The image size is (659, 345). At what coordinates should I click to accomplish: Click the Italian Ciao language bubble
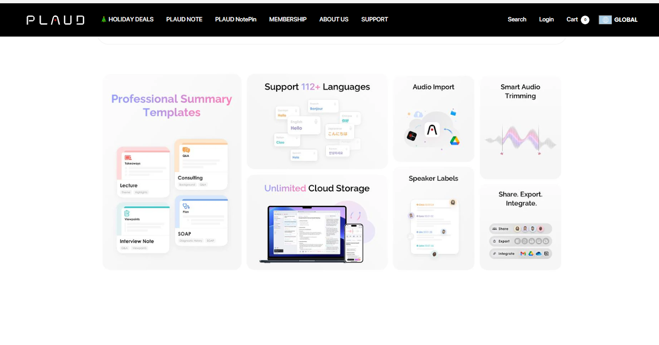287,140
